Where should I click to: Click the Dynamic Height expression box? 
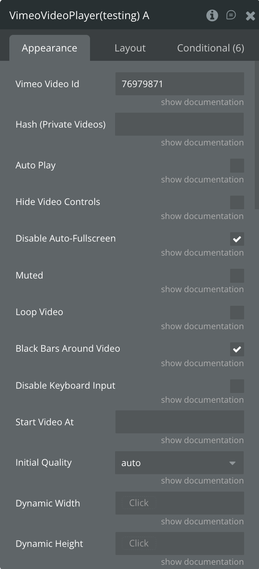tap(179, 543)
